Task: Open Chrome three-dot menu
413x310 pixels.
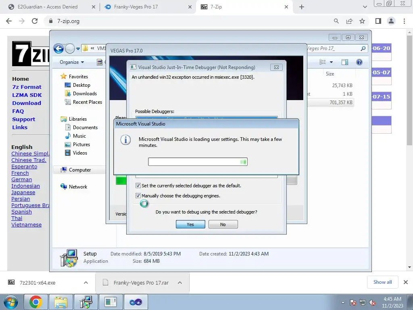Action: tap(404, 21)
